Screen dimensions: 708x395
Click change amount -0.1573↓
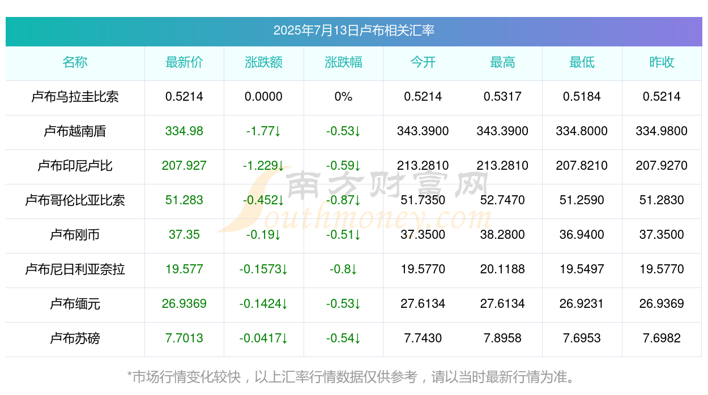(x=264, y=269)
